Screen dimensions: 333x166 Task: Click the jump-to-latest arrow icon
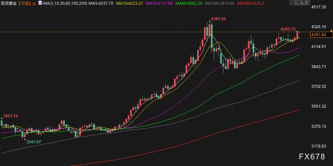(x=307, y=3)
